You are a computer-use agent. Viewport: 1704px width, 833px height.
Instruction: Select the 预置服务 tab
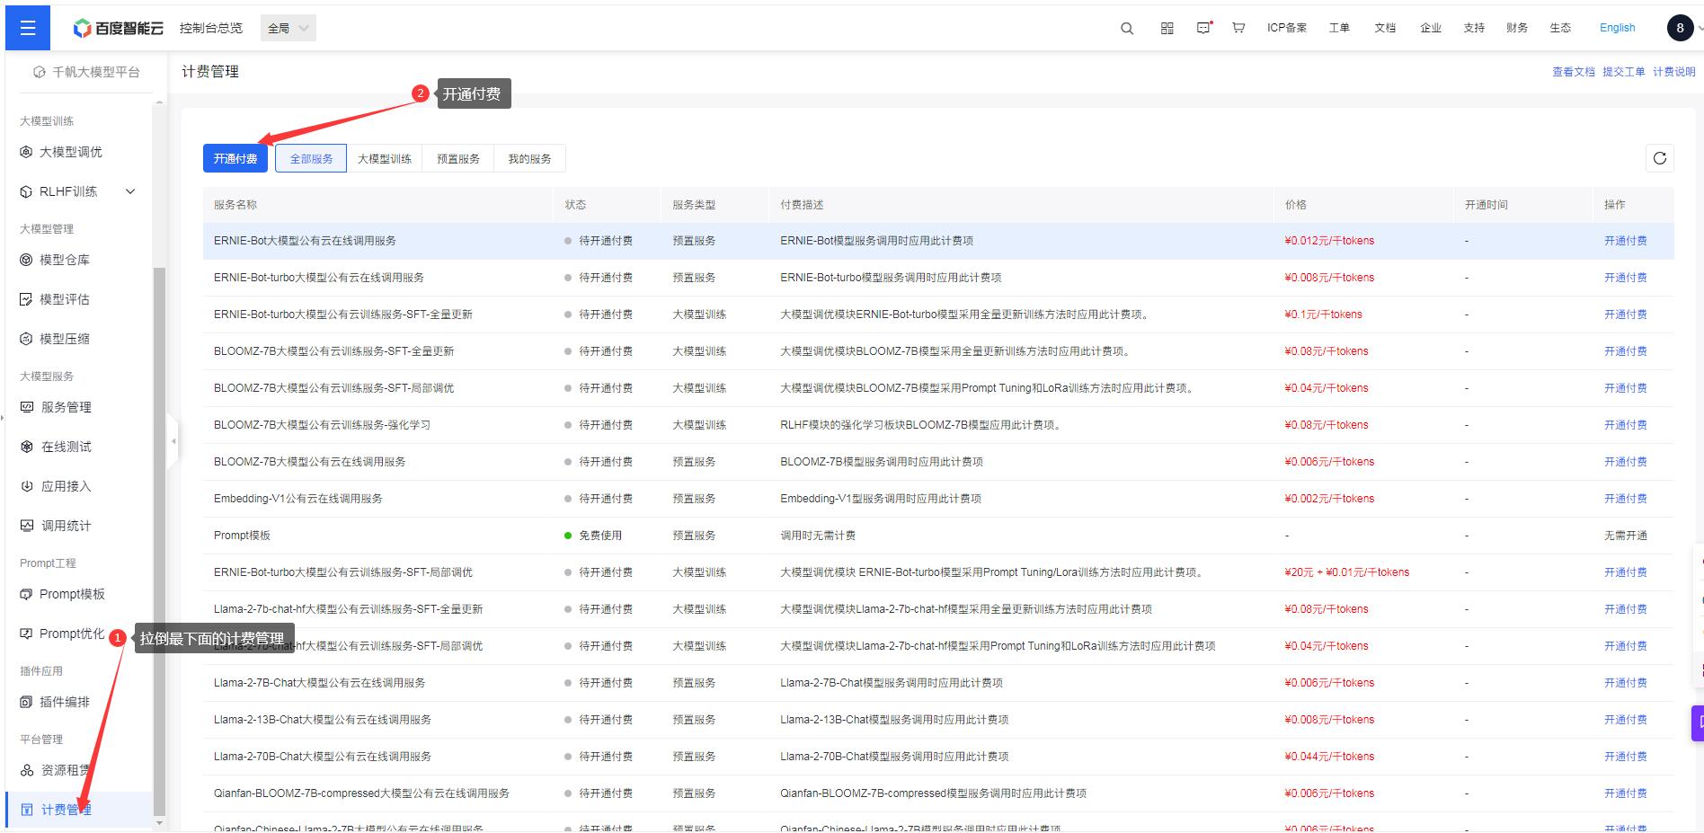tap(458, 158)
